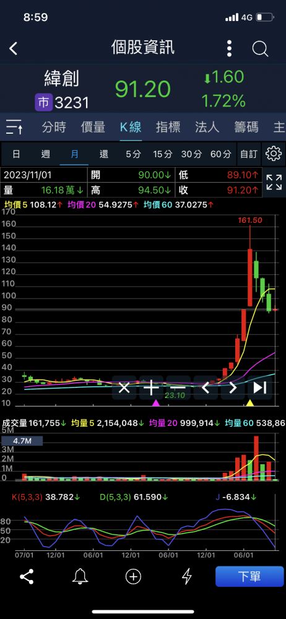Screen dimensions: 286x619
Task: Zoom out chart with minus button
Action: pyautogui.click(x=178, y=387)
